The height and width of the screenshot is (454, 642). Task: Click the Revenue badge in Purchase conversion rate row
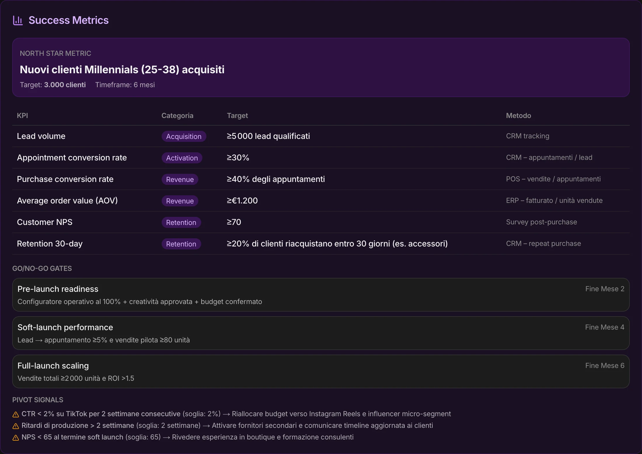click(x=180, y=179)
